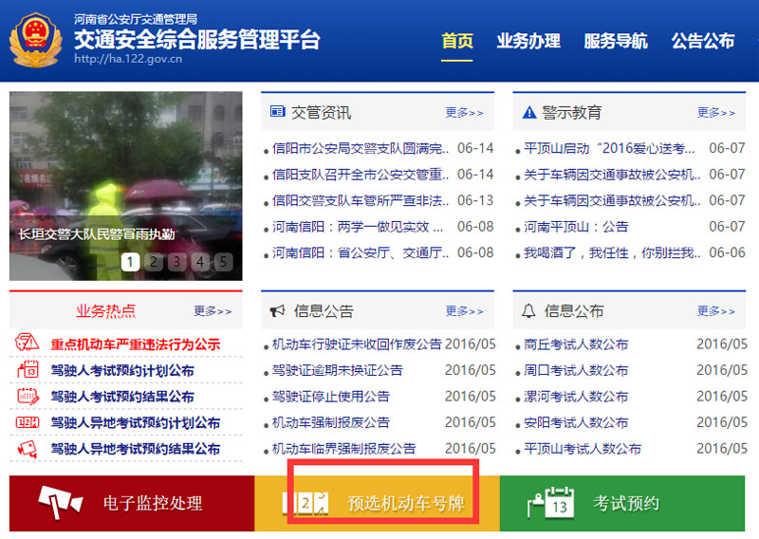
Task: Open 驾驶人异地考试预约计划公布 link
Action: [x=136, y=423]
